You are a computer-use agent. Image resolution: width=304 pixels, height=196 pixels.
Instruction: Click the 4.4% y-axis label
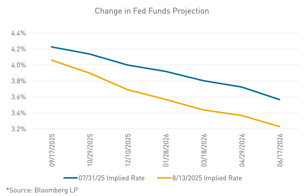[19, 33]
